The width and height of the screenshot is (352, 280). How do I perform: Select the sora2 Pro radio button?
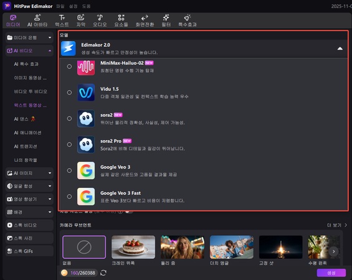click(x=69, y=144)
